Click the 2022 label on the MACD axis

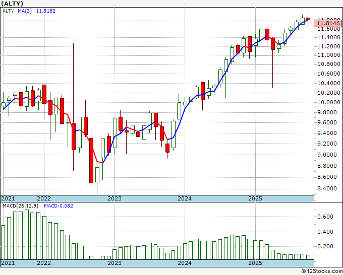(x=44, y=263)
